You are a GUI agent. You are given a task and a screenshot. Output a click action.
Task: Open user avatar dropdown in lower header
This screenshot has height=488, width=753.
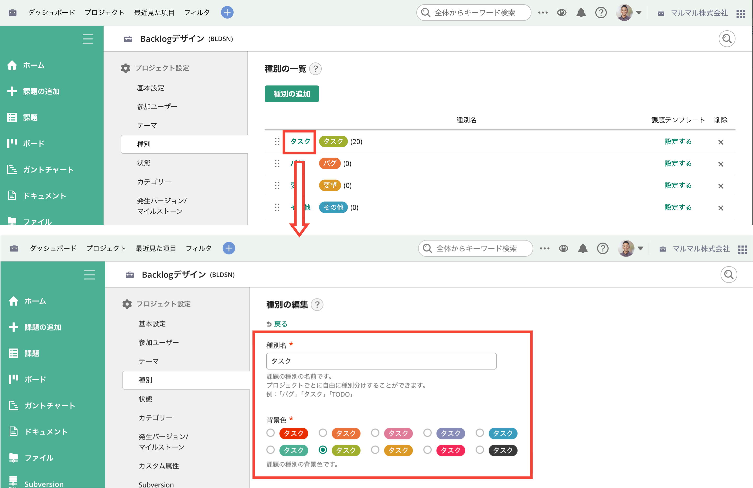point(630,249)
